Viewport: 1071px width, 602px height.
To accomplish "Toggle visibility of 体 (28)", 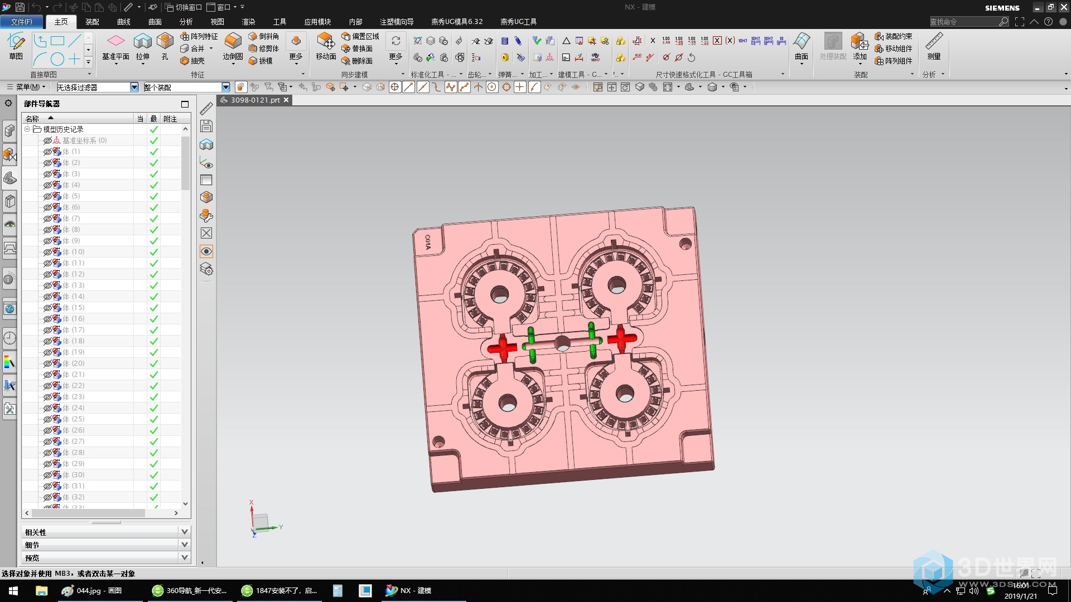I will [x=47, y=453].
